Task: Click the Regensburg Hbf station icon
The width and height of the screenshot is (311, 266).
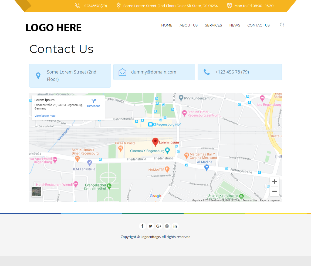Action: pos(150,124)
